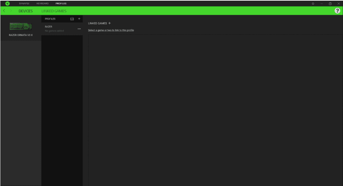Screen dimensions: 343x186
Task: Import a profile using the import icon
Action: (72, 19)
